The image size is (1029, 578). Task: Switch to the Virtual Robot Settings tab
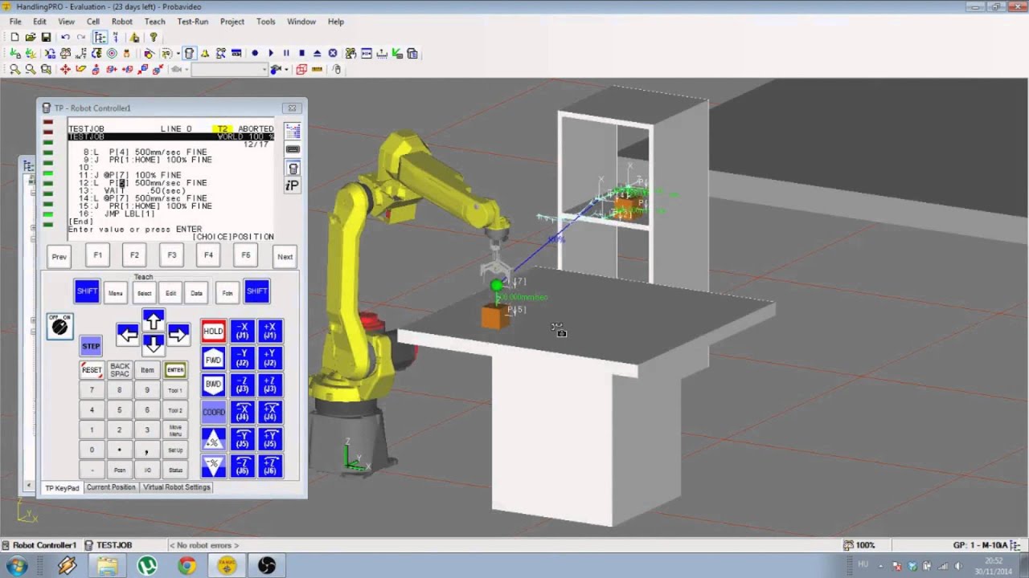[176, 487]
